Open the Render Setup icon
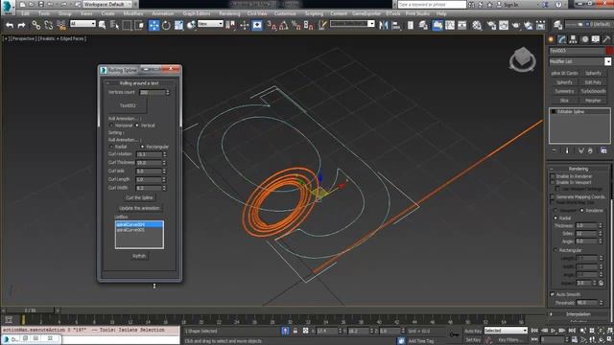The width and height of the screenshot is (614, 345). tap(491, 26)
